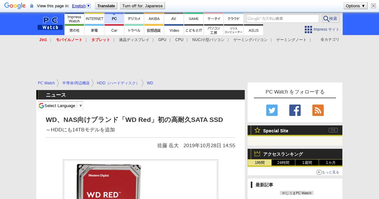The image size is (379, 199).
Task: Open the パソコン工房 tab
Action: coord(214,30)
